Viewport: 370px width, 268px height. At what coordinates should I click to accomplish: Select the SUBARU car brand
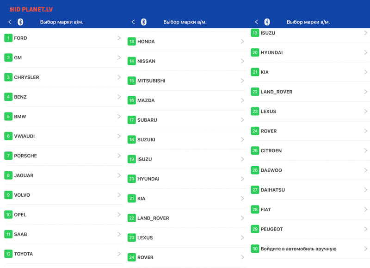pyautogui.click(x=147, y=120)
